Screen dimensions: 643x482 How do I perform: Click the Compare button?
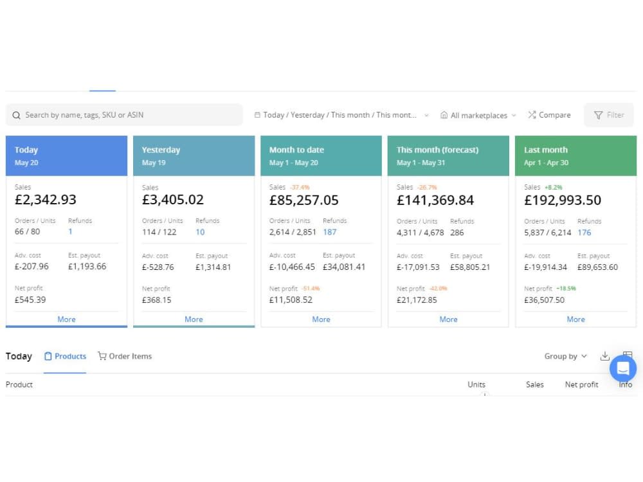click(550, 115)
